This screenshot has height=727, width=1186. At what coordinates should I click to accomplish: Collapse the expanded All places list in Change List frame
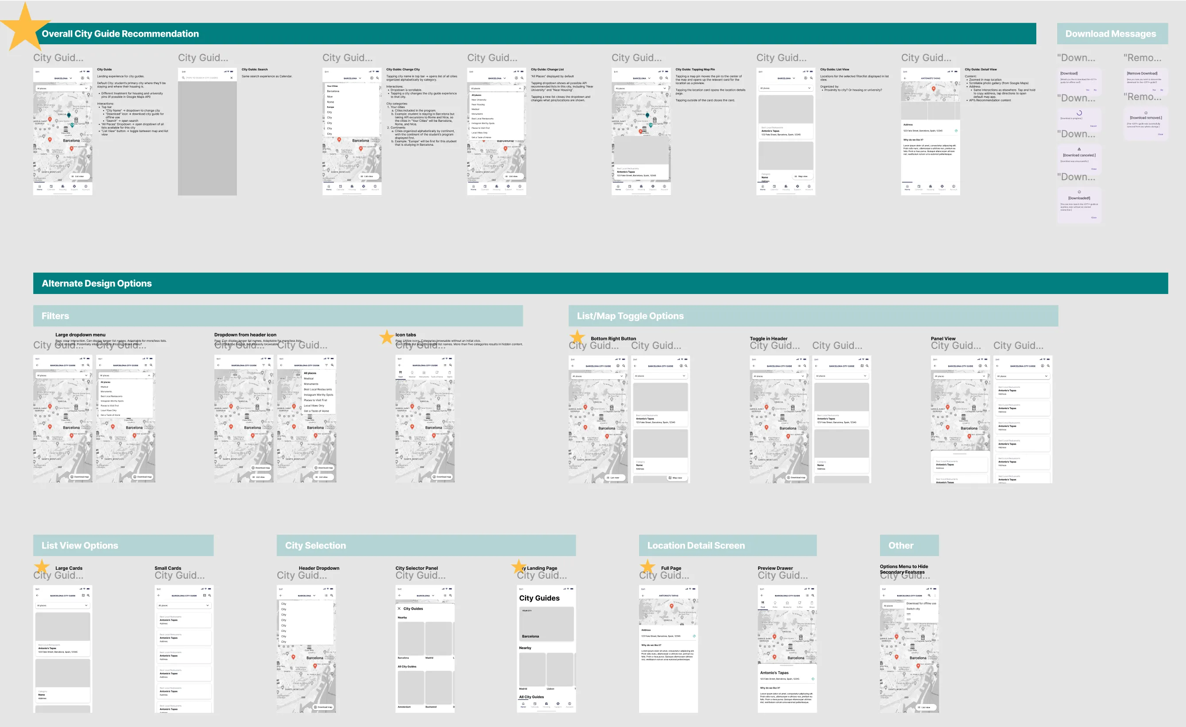point(519,89)
